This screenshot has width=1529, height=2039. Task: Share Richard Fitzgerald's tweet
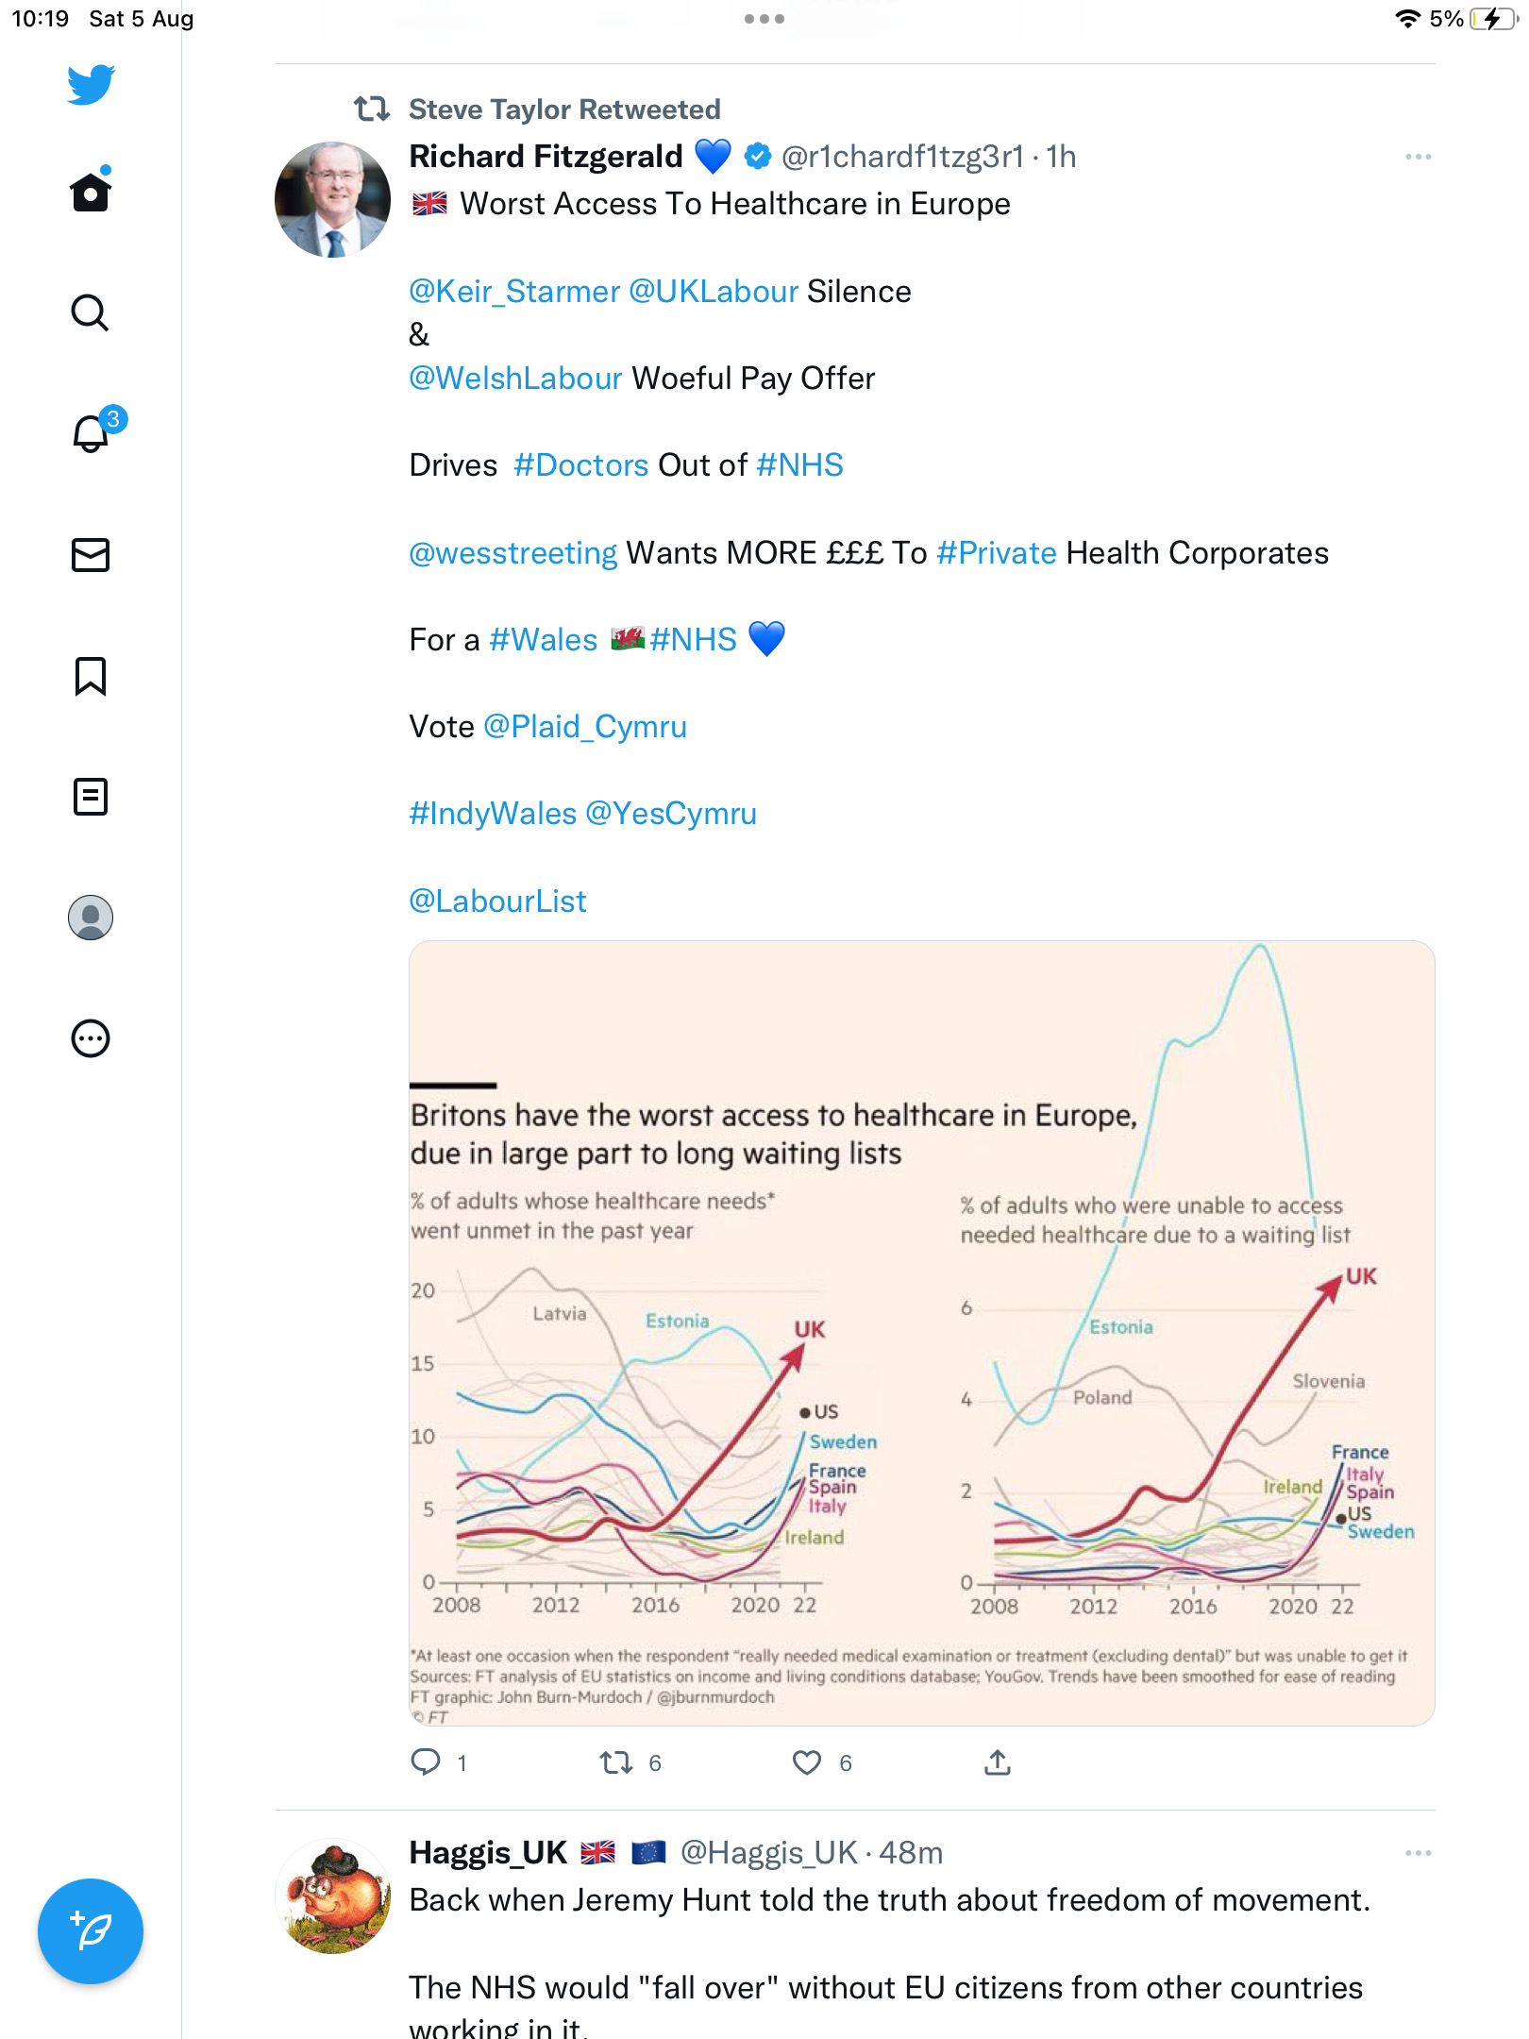[998, 1762]
